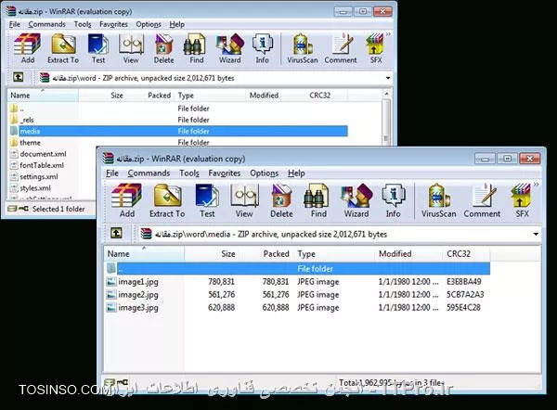
Task: Open Favorites menu in front window
Action: pos(224,173)
